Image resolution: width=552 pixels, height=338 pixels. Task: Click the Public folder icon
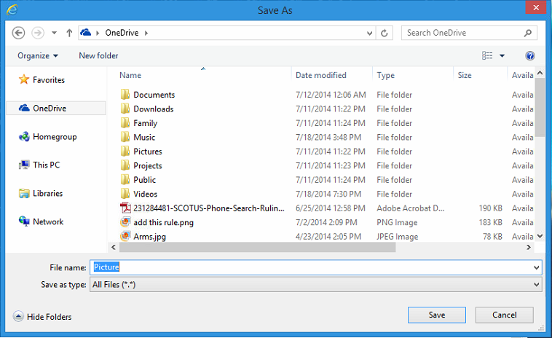coord(125,179)
